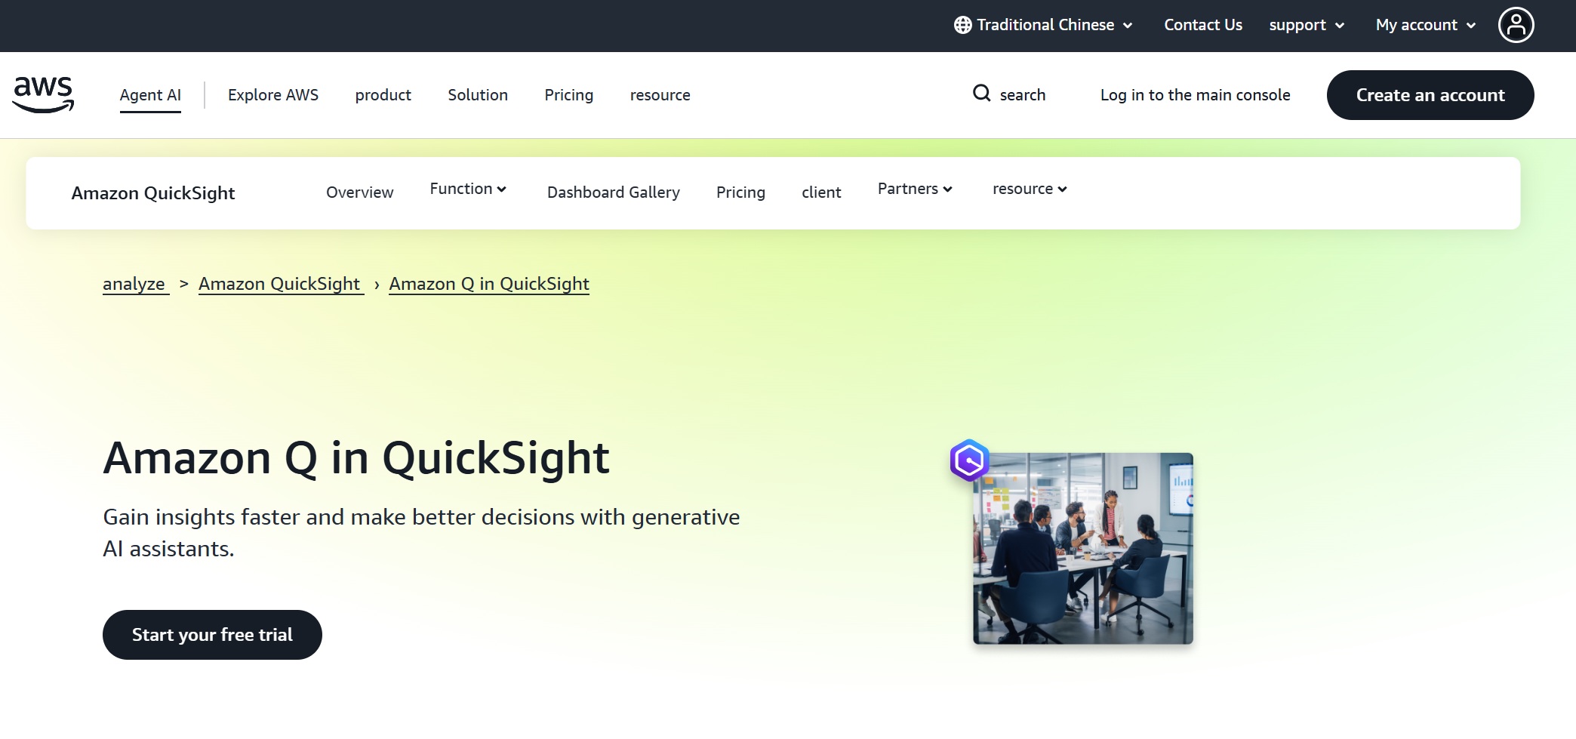Click the Contact Us link
The height and width of the screenshot is (739, 1576).
(x=1202, y=24)
